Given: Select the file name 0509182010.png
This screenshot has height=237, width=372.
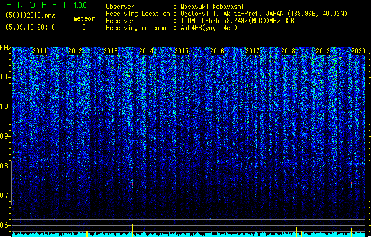Looking at the screenshot, I should pyautogui.click(x=30, y=15).
